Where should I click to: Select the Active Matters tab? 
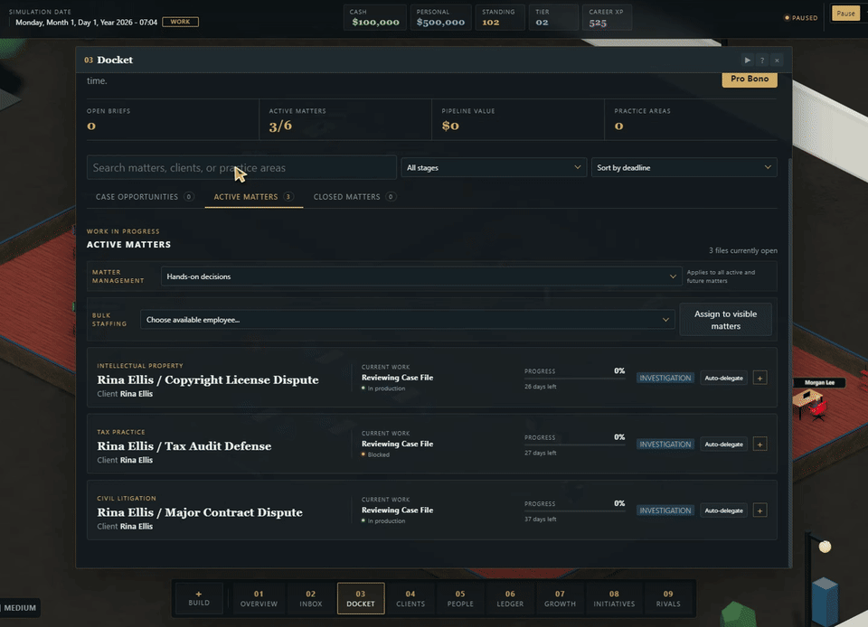[x=253, y=197]
